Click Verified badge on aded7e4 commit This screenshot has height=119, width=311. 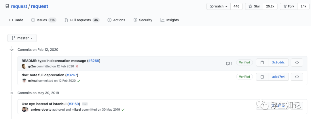click(244, 77)
